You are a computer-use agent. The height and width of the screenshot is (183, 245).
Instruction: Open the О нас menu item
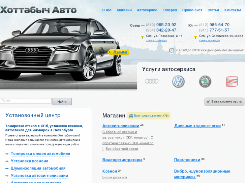107,10
